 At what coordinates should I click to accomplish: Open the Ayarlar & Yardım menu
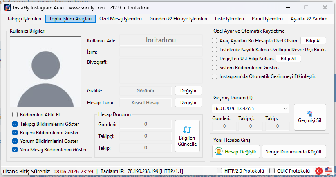309,19
